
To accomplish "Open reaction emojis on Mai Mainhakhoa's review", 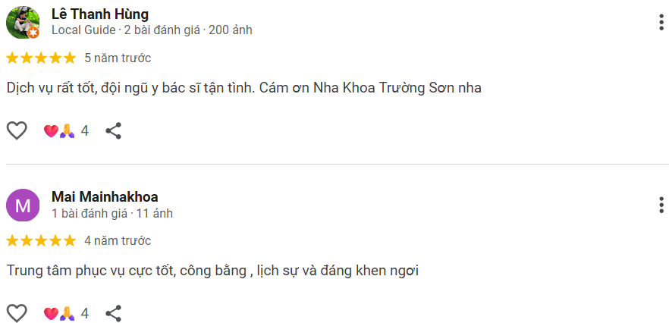I will tap(59, 313).
